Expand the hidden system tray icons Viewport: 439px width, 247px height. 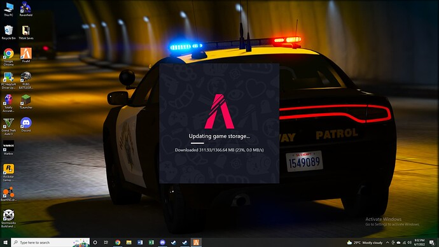(x=387, y=243)
